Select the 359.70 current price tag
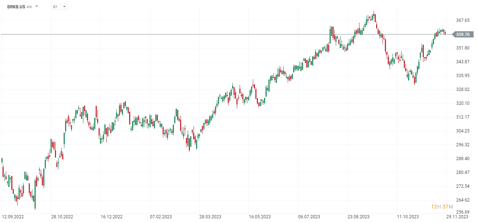 tap(462, 35)
